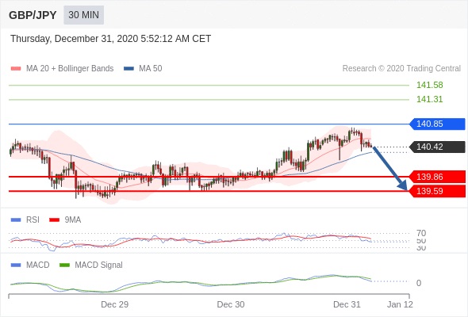The height and width of the screenshot is (317, 468).
Task: Click the 140.85 blue pivot price tag
Action: tap(437, 124)
